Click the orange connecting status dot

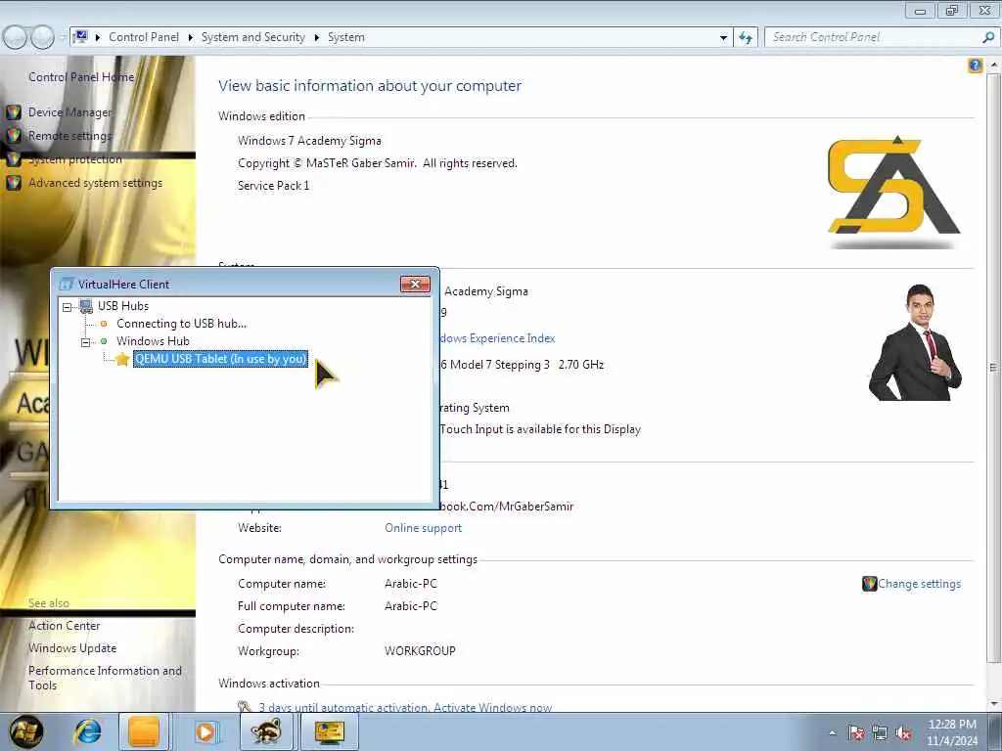(104, 324)
